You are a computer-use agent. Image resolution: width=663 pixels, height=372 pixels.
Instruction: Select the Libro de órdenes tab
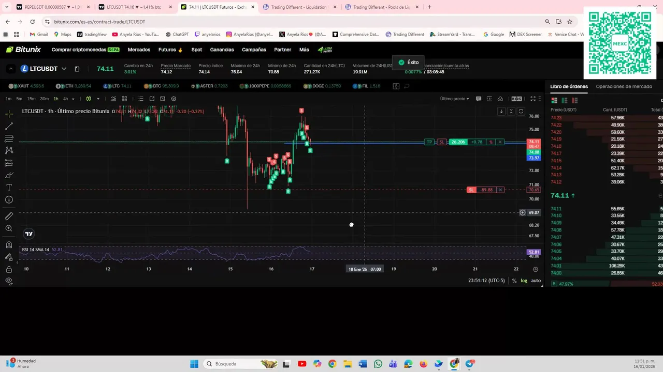(x=569, y=86)
